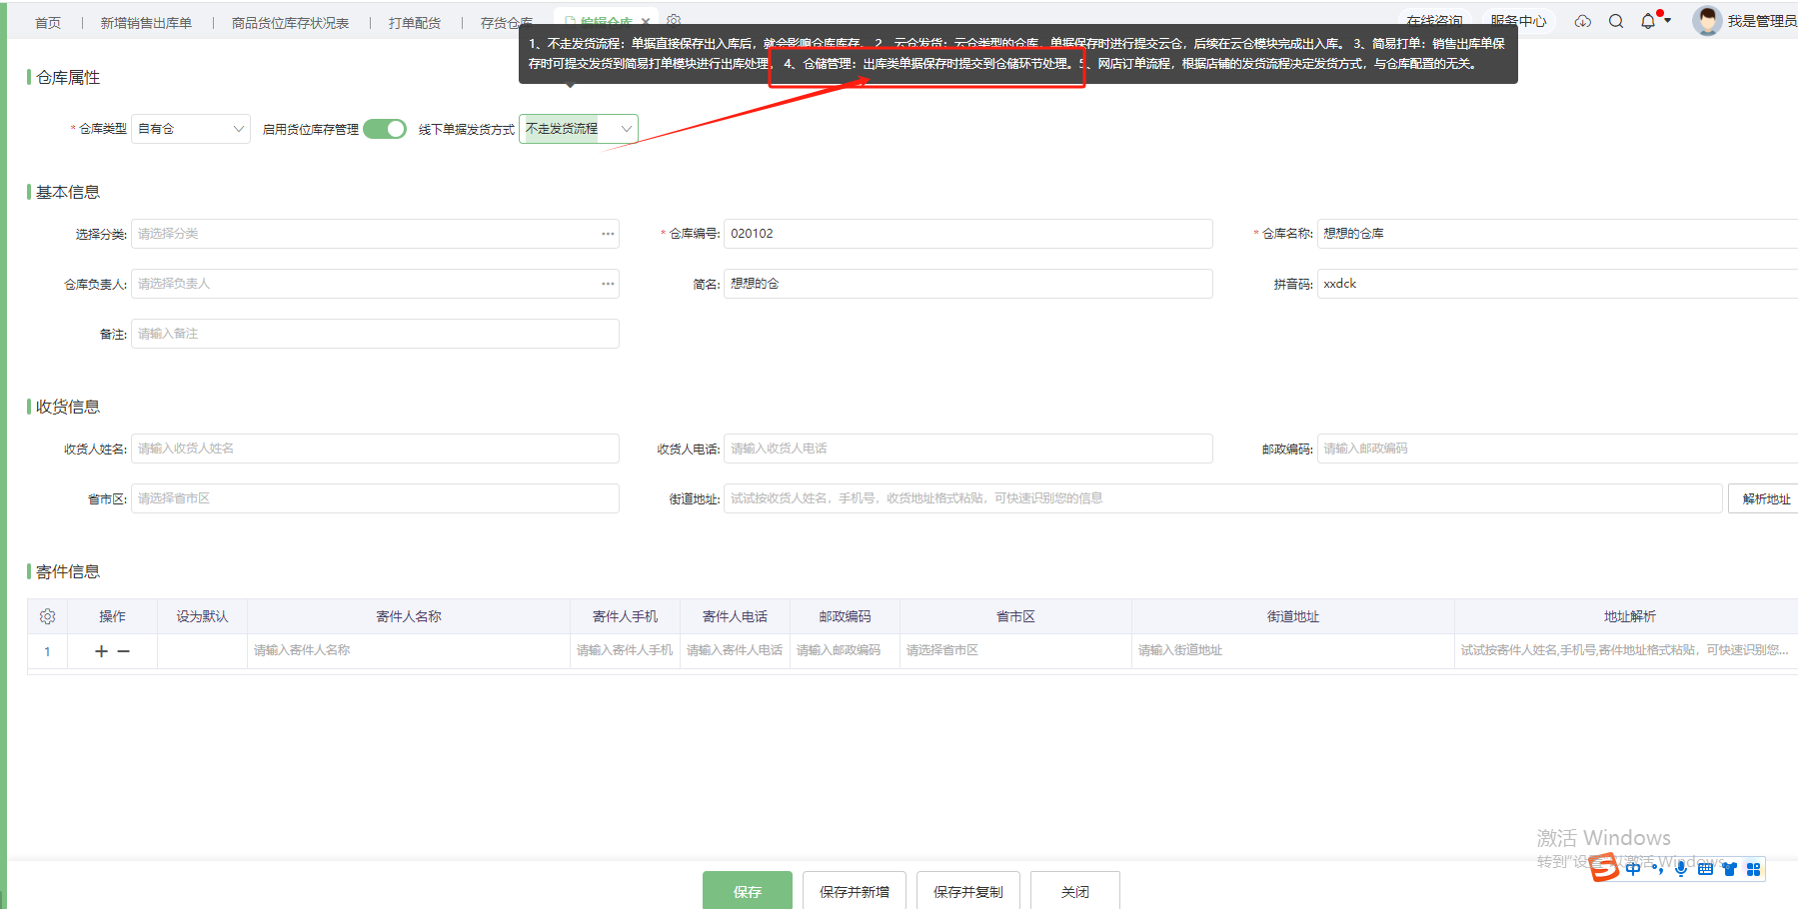The image size is (1798, 909).
Task: Click the 请输入寄件人名称 table cell
Action: [408, 650]
